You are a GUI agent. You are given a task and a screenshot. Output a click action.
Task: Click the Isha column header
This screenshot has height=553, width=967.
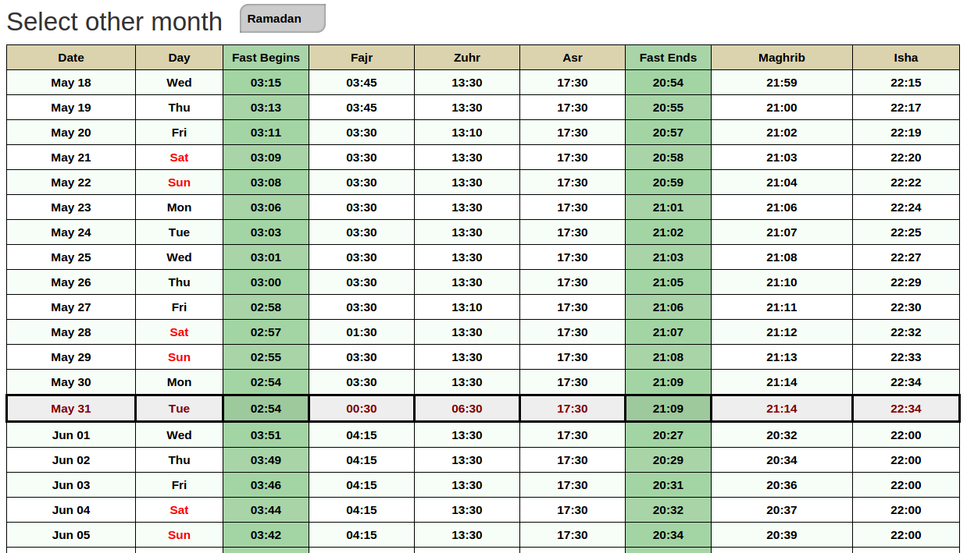click(x=905, y=58)
